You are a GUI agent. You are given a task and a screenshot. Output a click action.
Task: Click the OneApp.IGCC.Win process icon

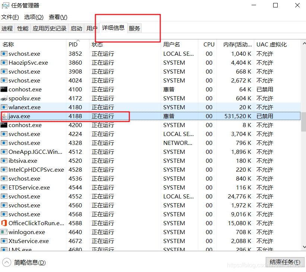[x=4, y=152]
